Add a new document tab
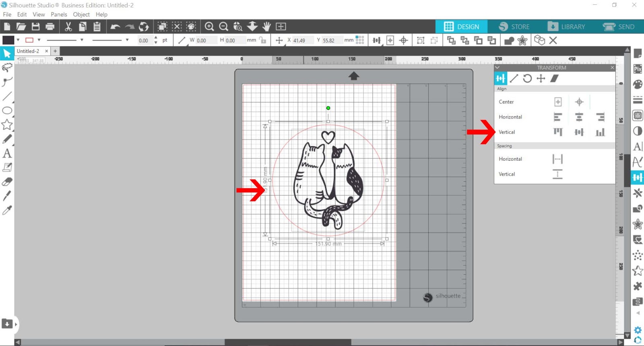The height and width of the screenshot is (346, 644). click(x=55, y=51)
